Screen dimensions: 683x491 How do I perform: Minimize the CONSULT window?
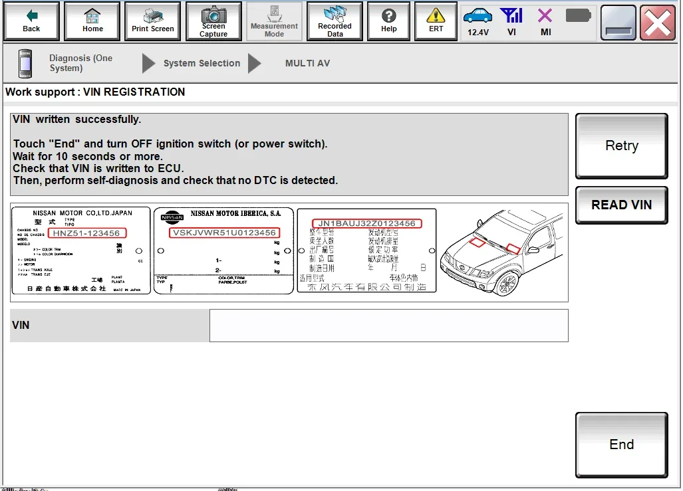pyautogui.click(x=618, y=23)
